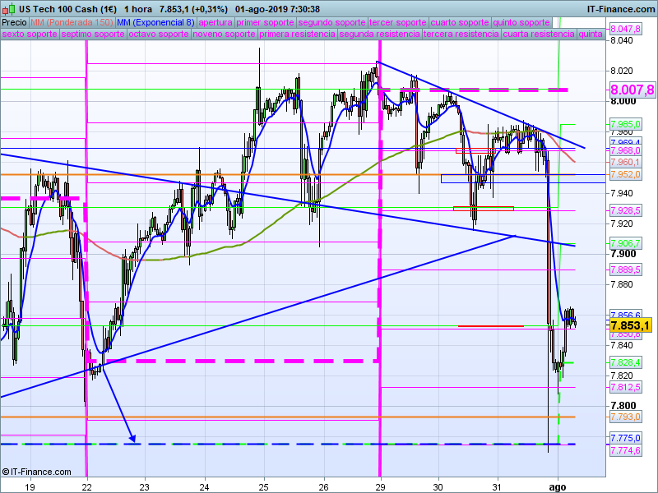Click the 7.880 price axis label

[622, 284]
